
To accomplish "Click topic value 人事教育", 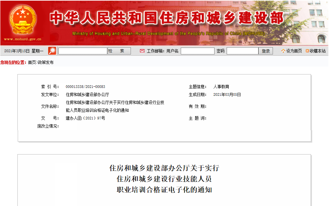I will point(221,87).
